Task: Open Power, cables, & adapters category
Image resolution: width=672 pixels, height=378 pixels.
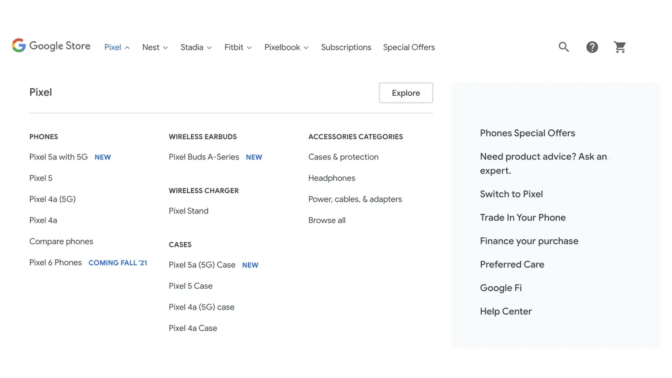Action: point(355,199)
